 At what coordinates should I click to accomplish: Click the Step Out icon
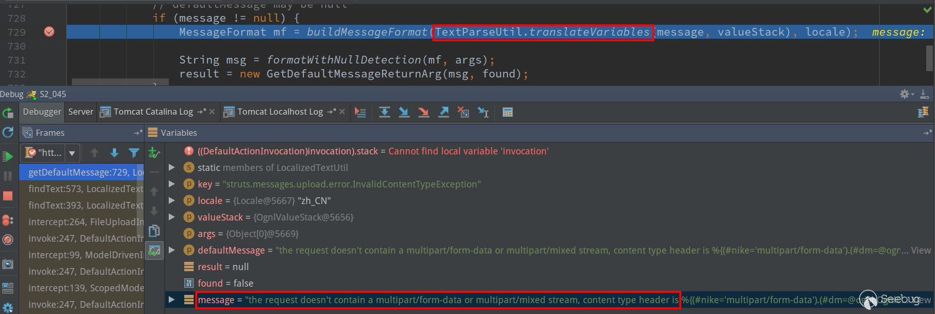click(444, 112)
